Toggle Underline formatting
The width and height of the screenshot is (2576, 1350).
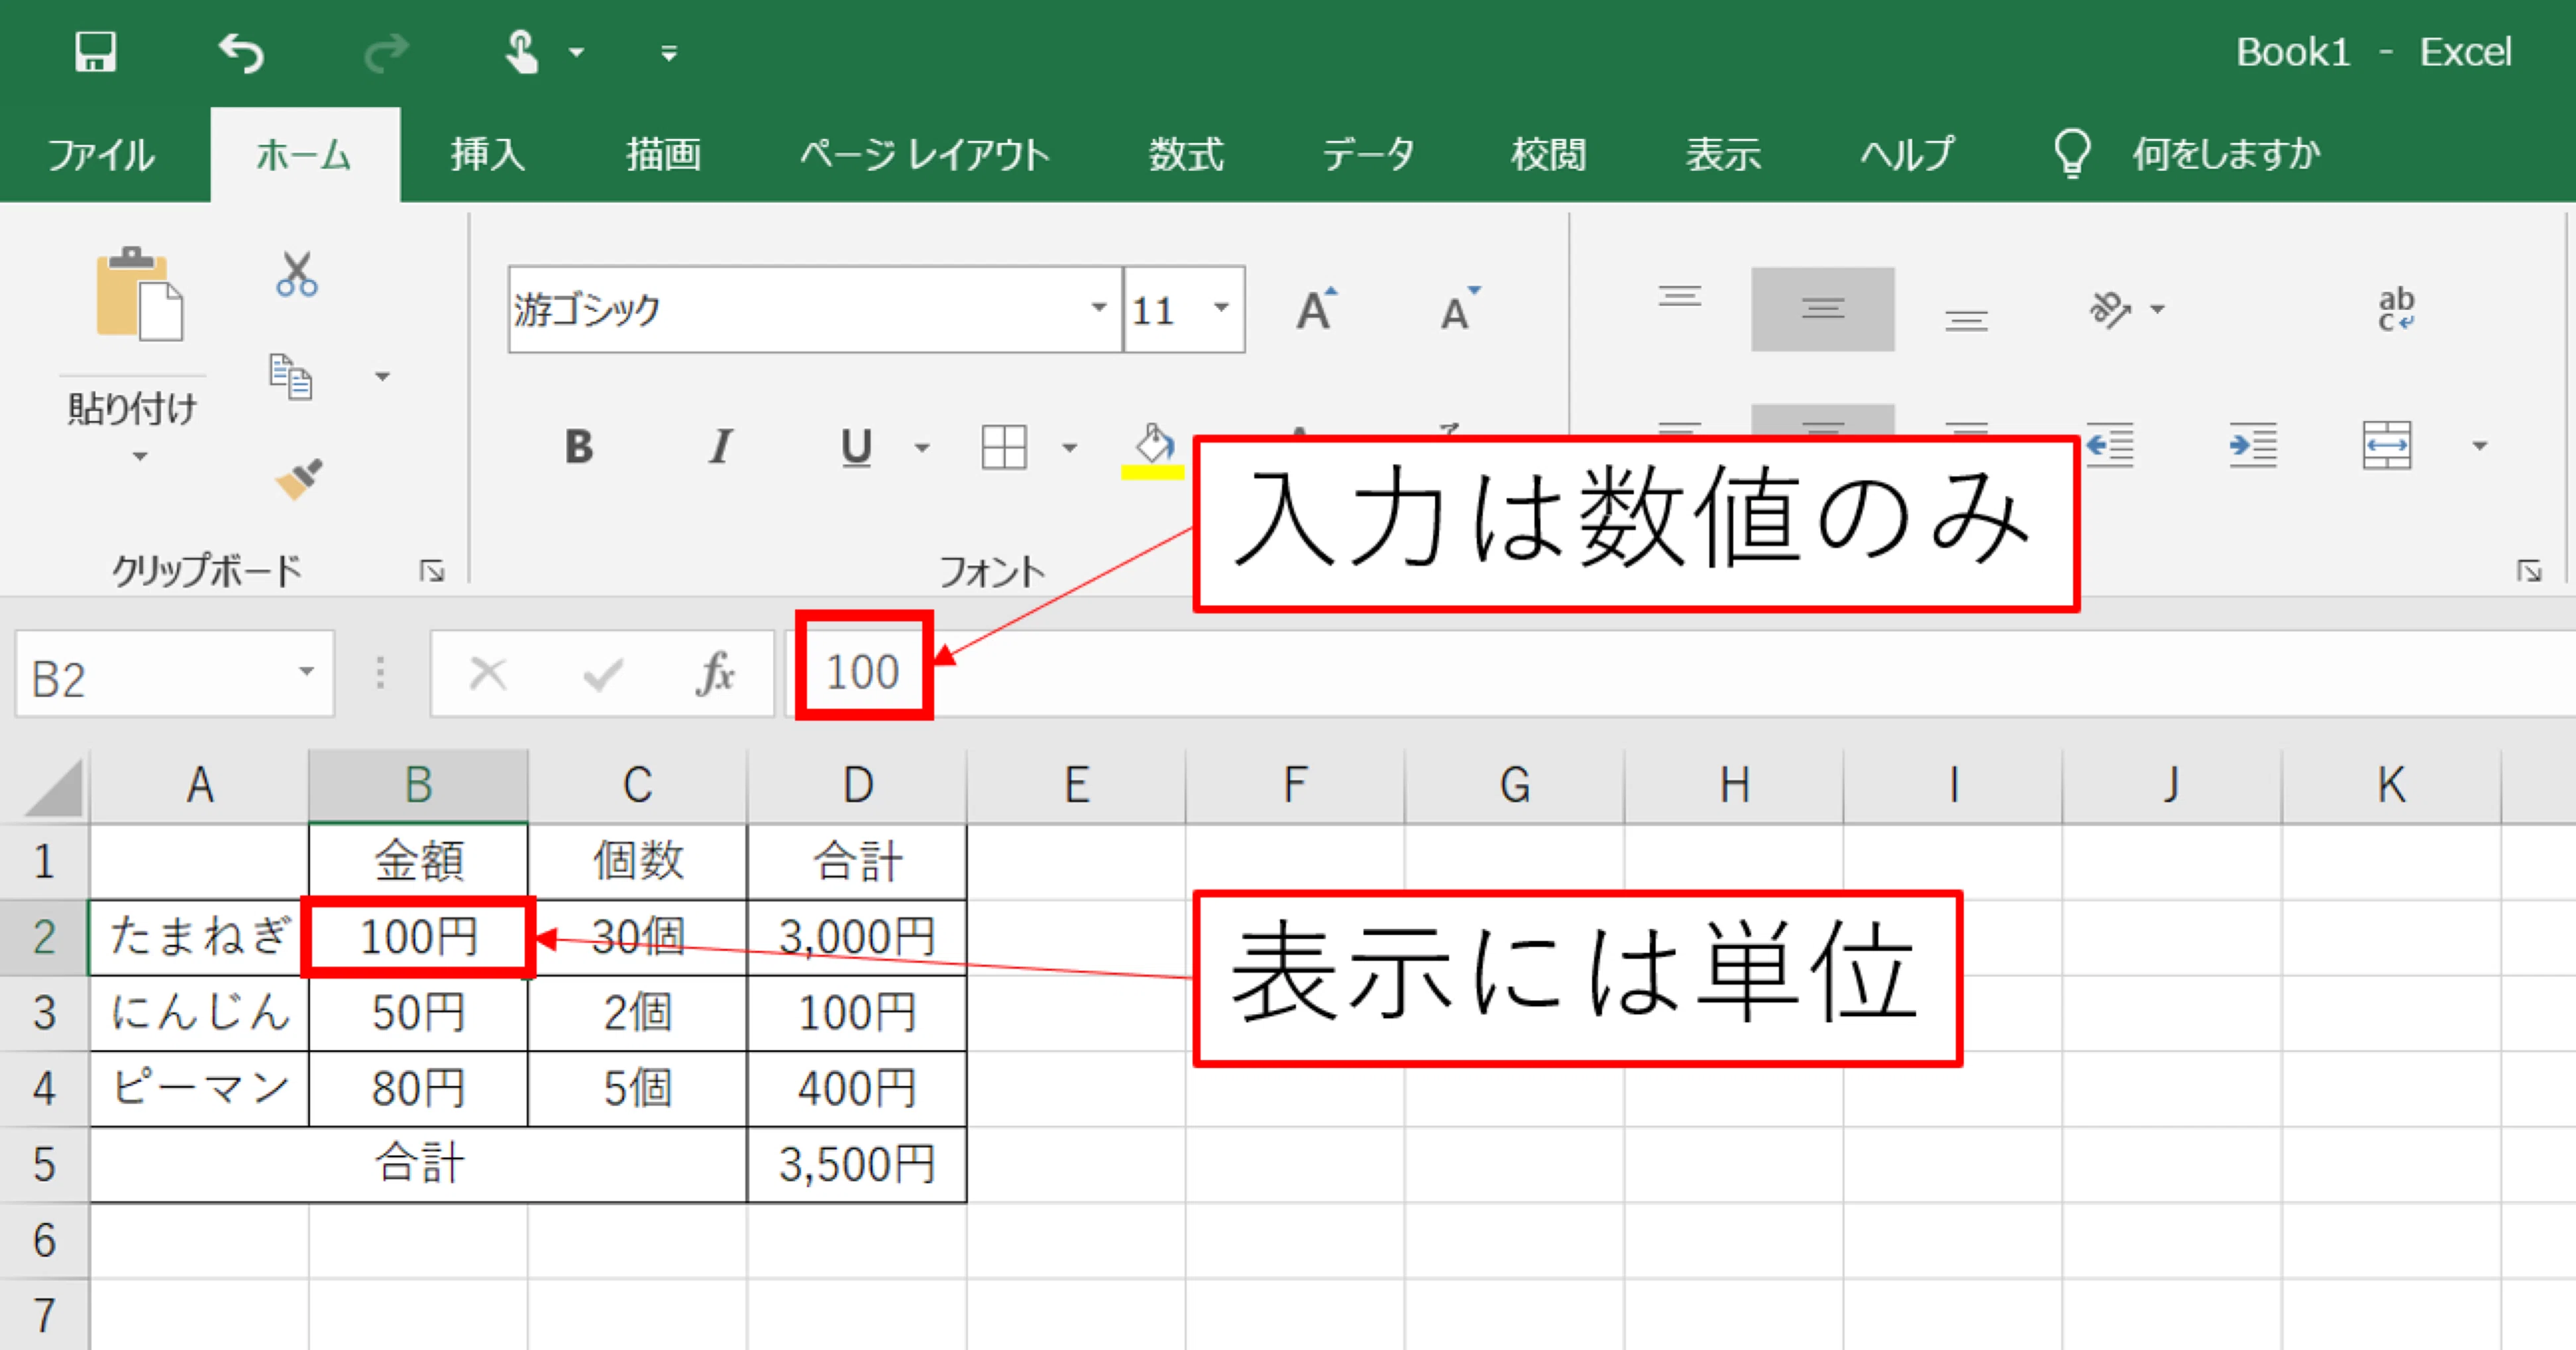(x=856, y=448)
